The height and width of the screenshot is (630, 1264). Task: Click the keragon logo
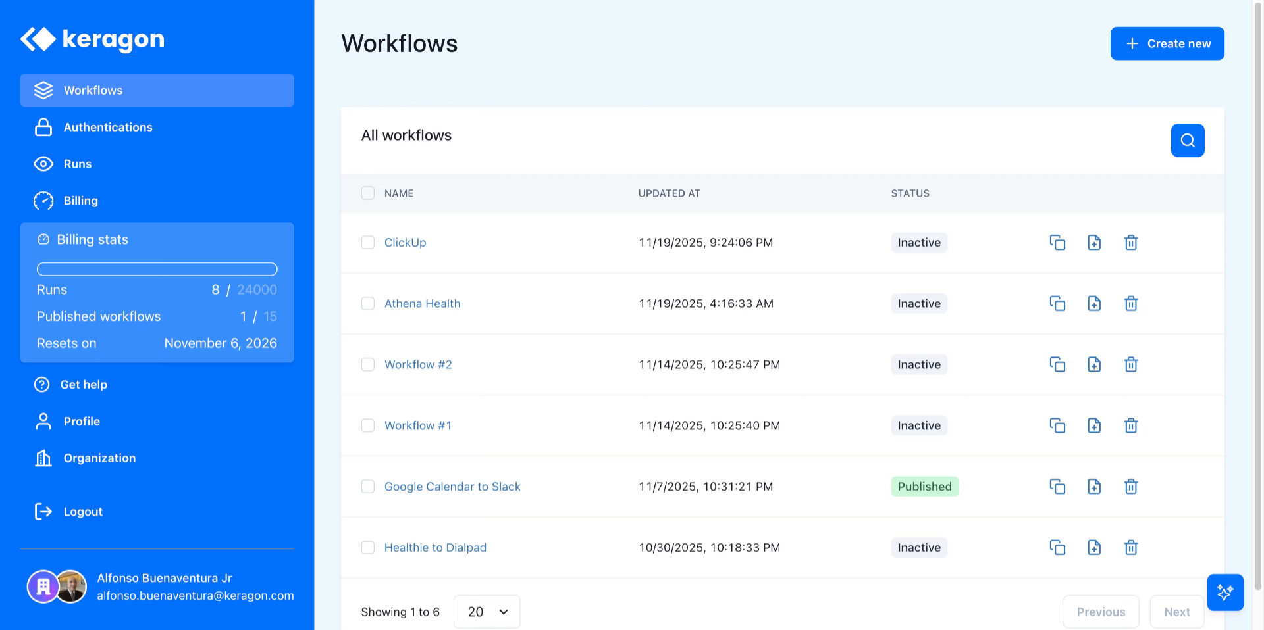coord(92,39)
